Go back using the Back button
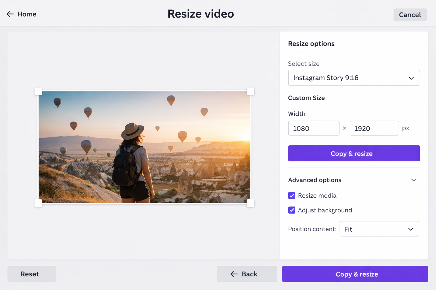Image resolution: width=436 pixels, height=290 pixels. coord(247,274)
